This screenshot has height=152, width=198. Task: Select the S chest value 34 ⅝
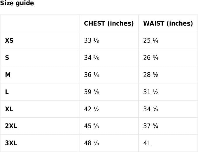coord(92,58)
